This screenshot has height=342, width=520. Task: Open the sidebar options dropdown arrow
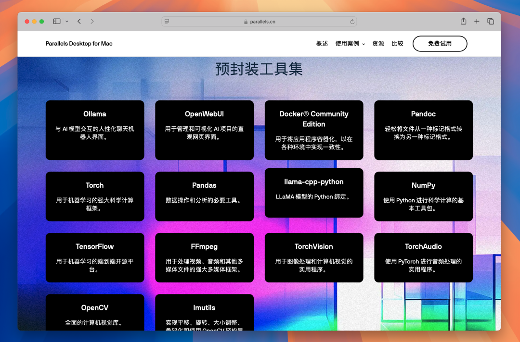(x=66, y=21)
